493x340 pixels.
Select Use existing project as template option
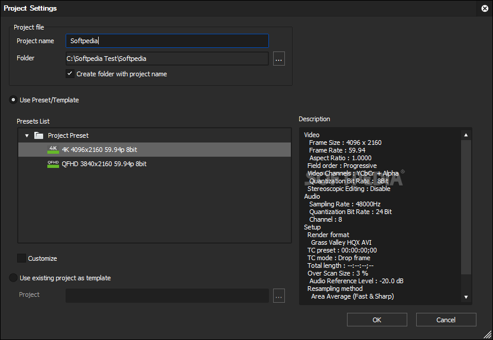[13, 278]
